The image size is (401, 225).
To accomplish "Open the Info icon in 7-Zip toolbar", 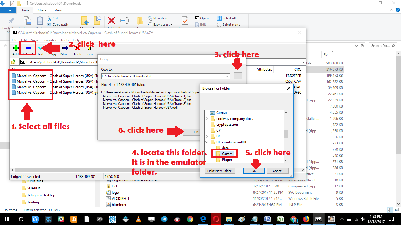I will click(x=90, y=48).
